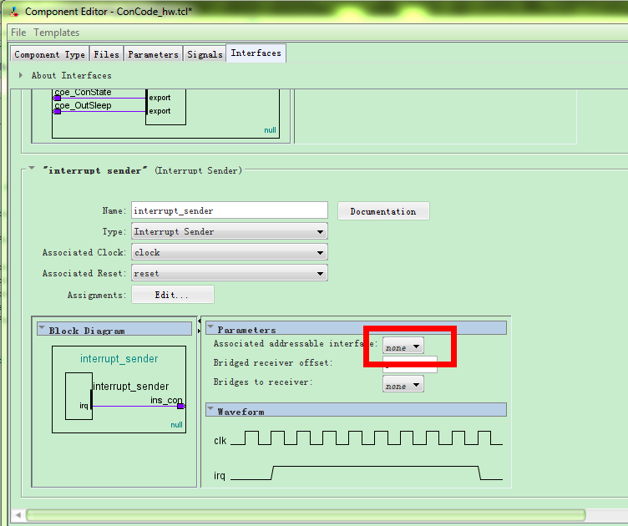
Task: Click the split-pane collapse arrows by Block Diagram
Action: click(x=199, y=326)
